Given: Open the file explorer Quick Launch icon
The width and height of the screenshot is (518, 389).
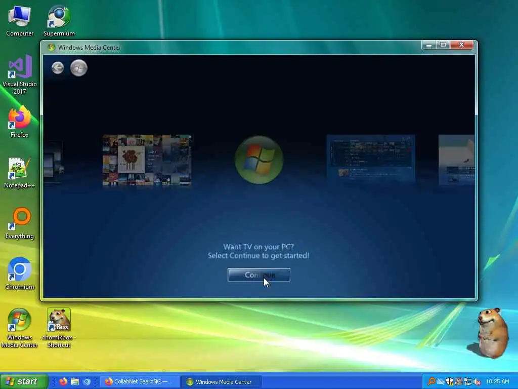Looking at the screenshot, I should [x=75, y=381].
